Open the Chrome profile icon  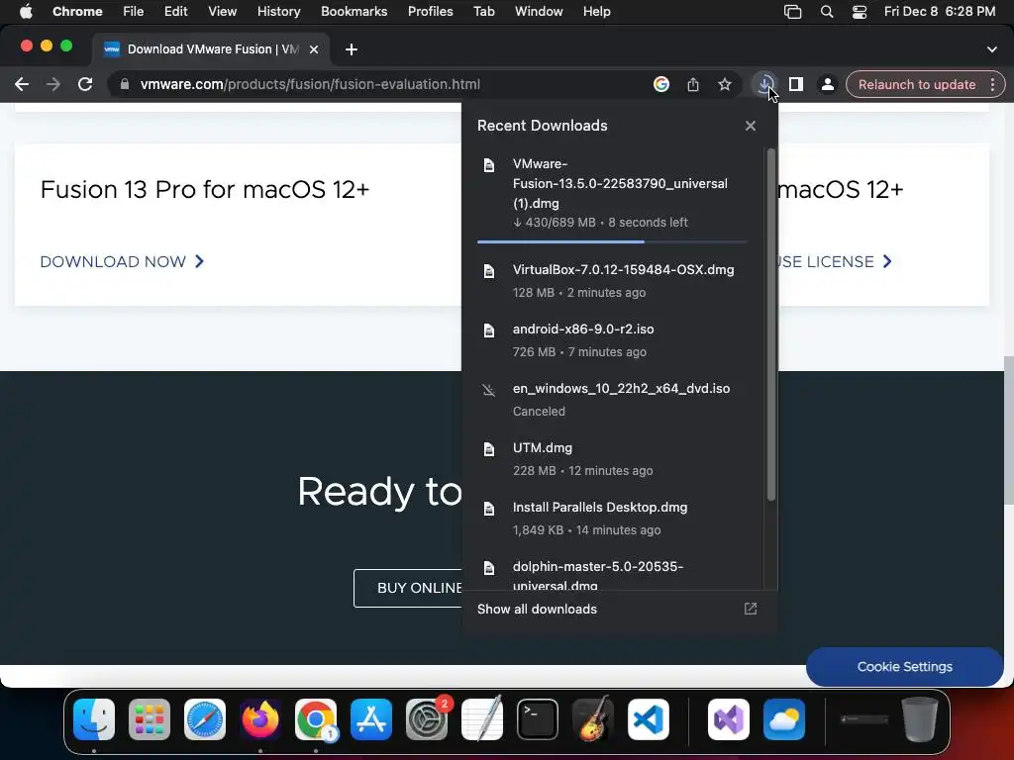[x=827, y=84]
